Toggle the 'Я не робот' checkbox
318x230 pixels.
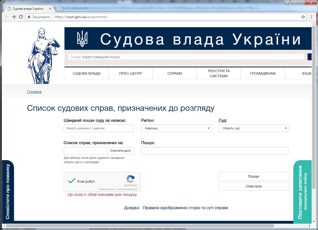(72, 181)
